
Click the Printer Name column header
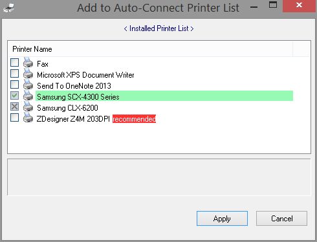(x=151, y=49)
